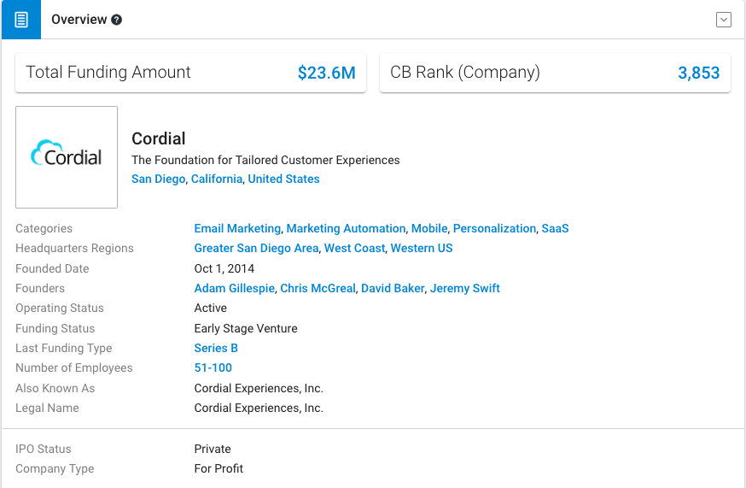Open the 3,853 CB Rank value
746x488 pixels.
click(x=698, y=73)
